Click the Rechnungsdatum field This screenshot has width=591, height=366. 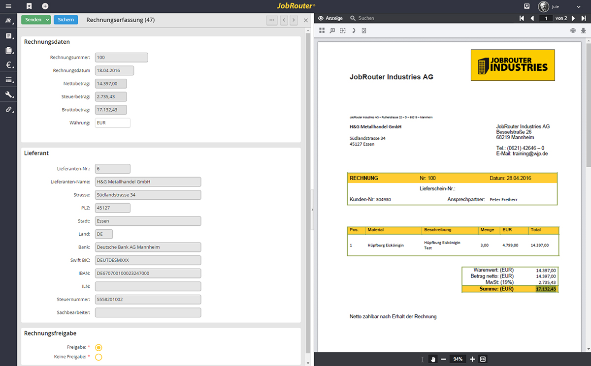click(x=114, y=71)
